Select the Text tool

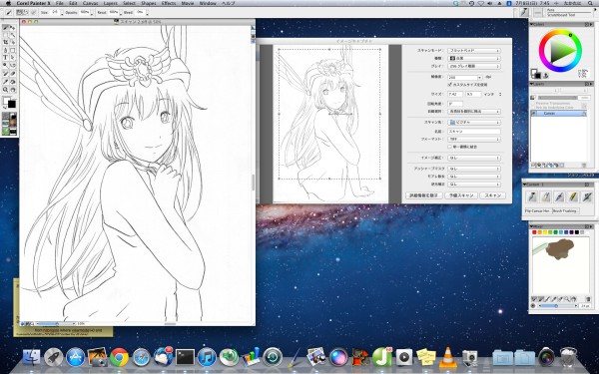5,57
